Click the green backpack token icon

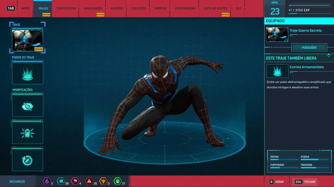tap(117, 181)
